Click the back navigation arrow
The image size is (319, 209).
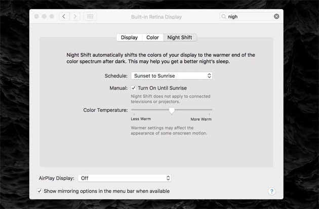(x=64, y=16)
